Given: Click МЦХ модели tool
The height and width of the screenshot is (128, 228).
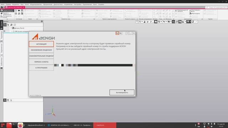Looking at the screenshot, I should point(195,14).
